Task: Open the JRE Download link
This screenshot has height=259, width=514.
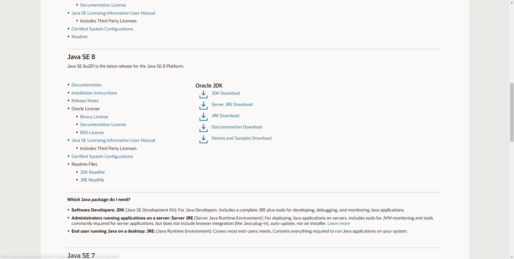Action: point(225,116)
